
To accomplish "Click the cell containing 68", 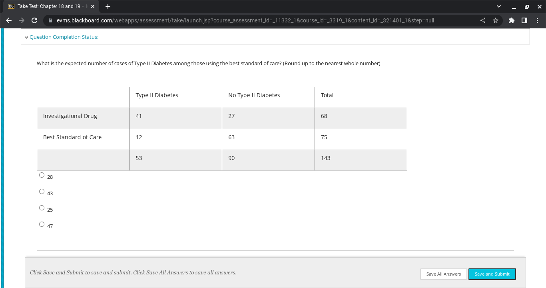I will coord(361,118).
